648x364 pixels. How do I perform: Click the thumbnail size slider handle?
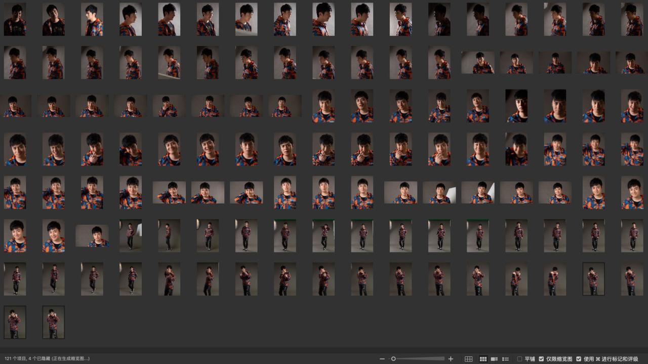(393, 359)
